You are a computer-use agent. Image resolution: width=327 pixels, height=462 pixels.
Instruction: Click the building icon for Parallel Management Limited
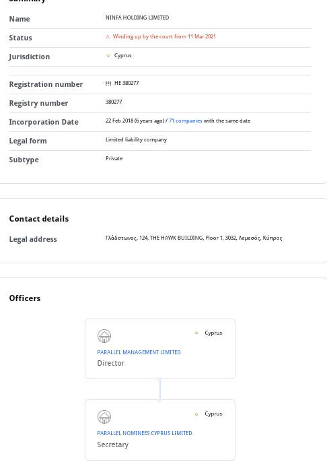(x=104, y=336)
